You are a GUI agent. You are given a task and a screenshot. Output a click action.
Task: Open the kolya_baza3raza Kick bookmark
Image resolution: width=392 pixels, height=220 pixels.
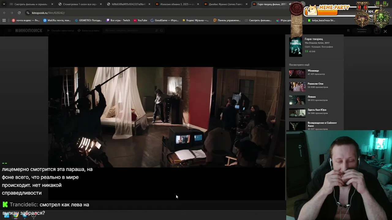(x=321, y=20)
